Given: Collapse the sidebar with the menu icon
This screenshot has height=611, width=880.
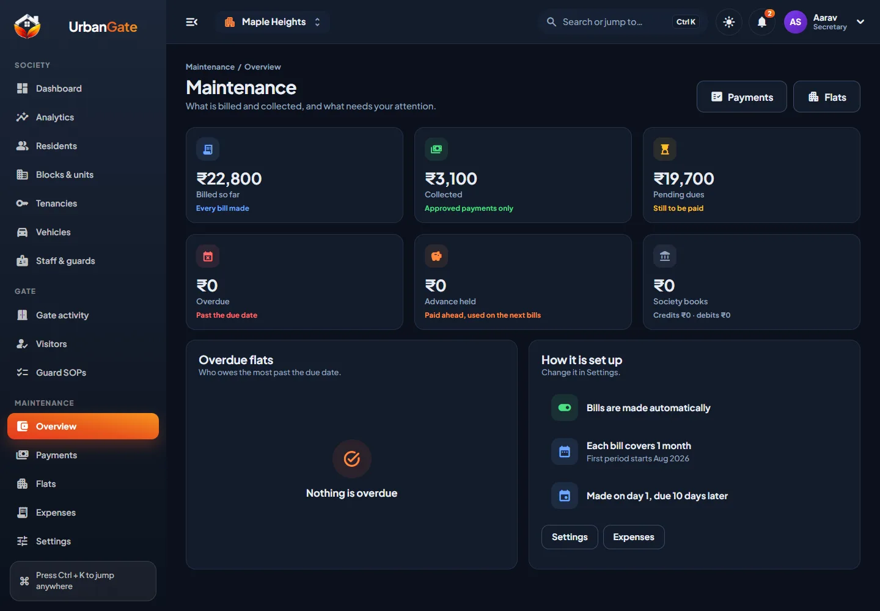Looking at the screenshot, I should pos(191,22).
